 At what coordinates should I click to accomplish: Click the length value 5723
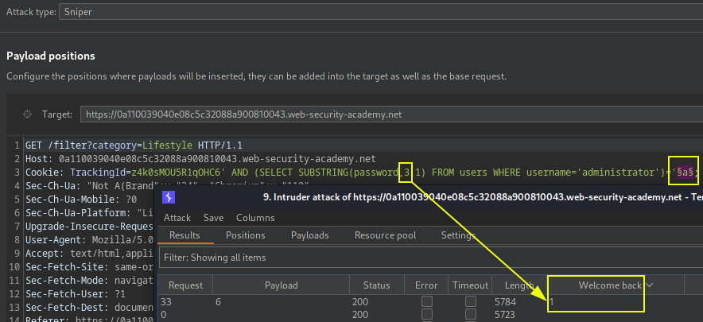click(x=505, y=315)
